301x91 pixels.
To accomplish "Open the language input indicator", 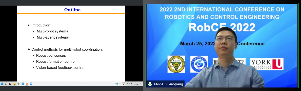I will click(x=124, y=83).
